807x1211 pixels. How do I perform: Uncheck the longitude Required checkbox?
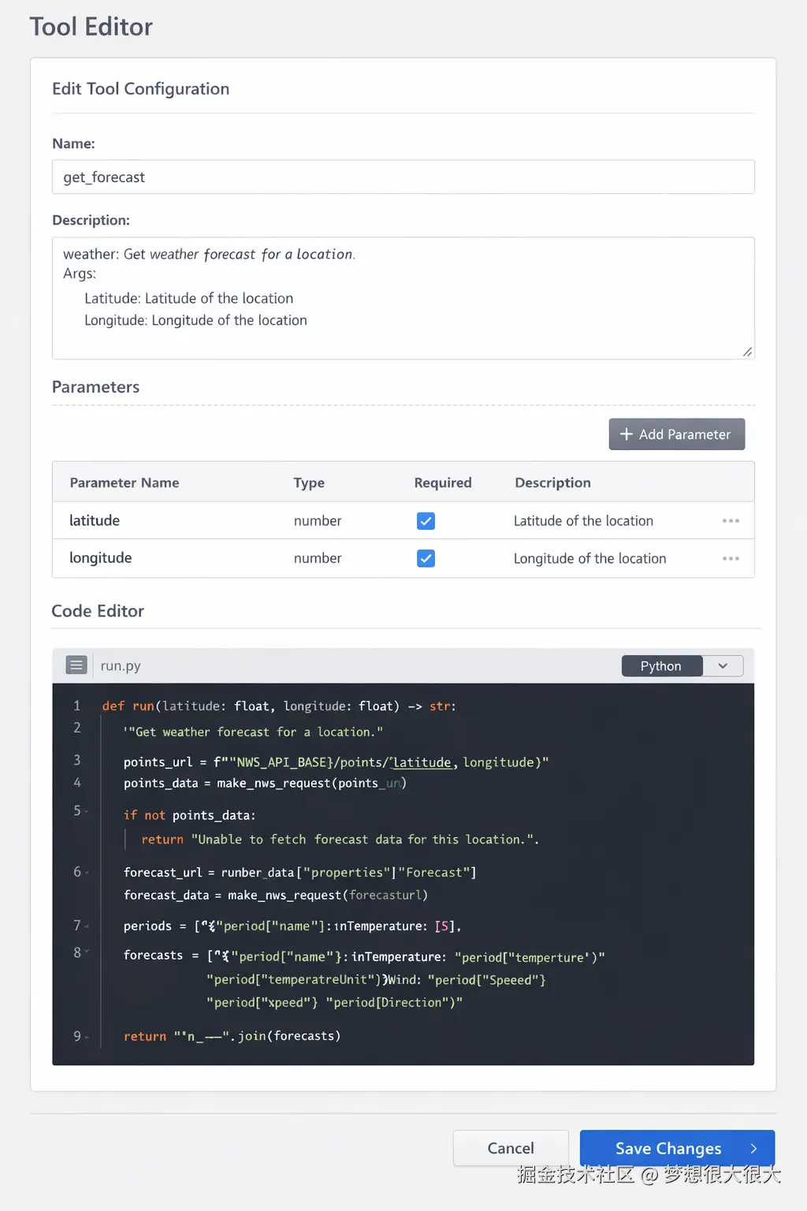[426, 559]
